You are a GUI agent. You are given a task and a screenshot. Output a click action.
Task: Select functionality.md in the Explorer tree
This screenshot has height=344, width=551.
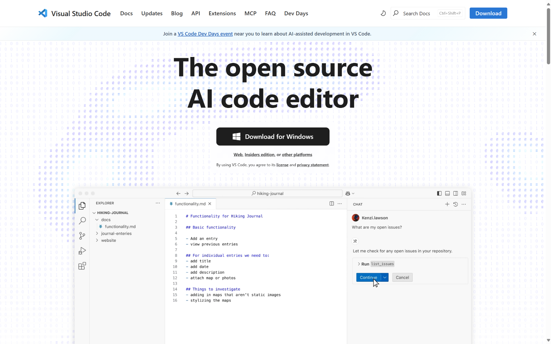click(x=120, y=227)
